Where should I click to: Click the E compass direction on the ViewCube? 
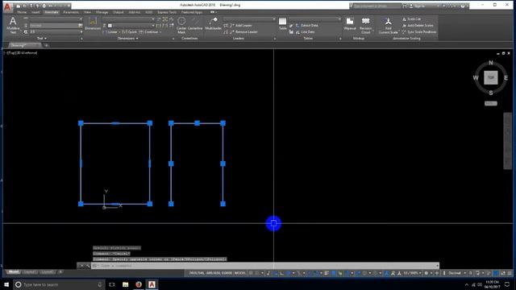click(506, 78)
